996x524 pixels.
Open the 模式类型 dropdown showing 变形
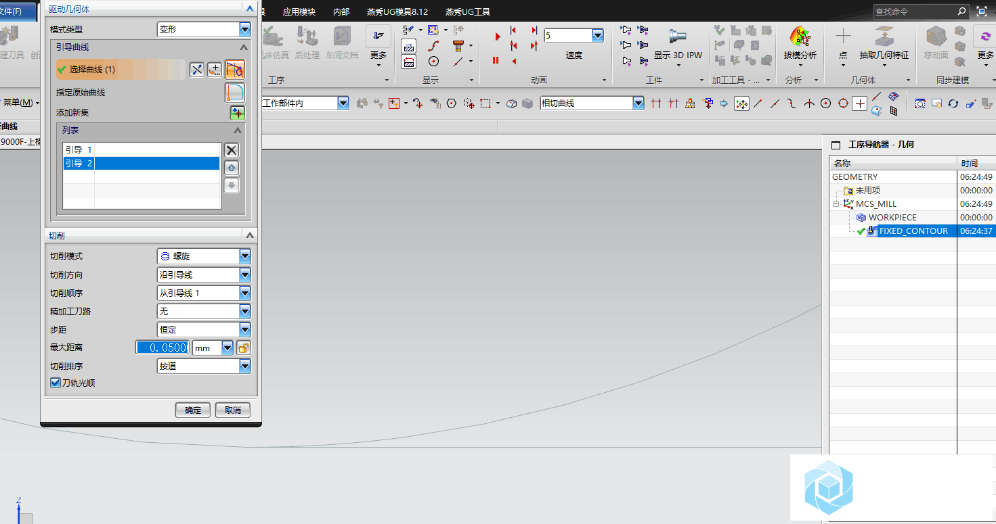coord(204,30)
